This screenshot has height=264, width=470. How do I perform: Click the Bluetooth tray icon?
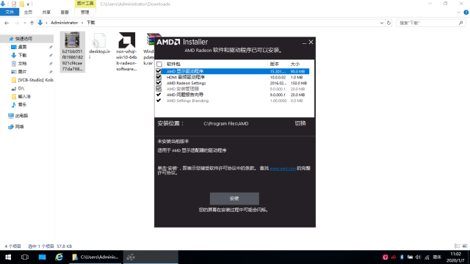click(402, 257)
